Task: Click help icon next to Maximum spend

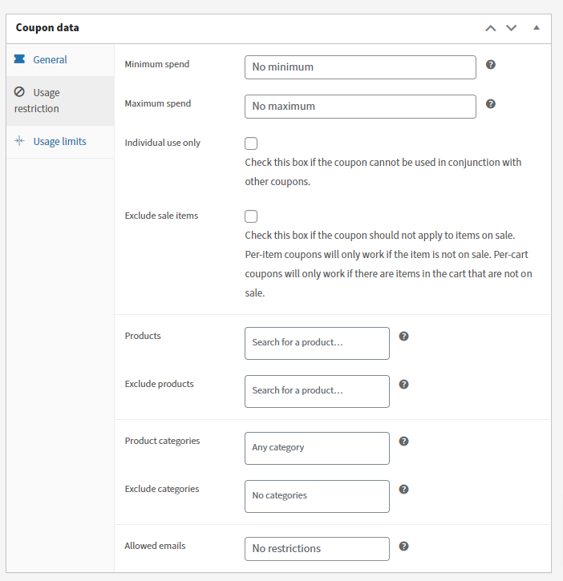Action: click(x=491, y=103)
